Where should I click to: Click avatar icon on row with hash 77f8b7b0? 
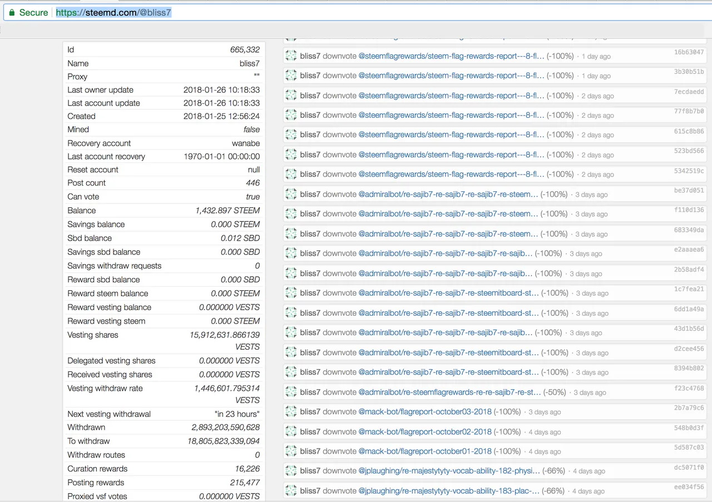point(291,115)
